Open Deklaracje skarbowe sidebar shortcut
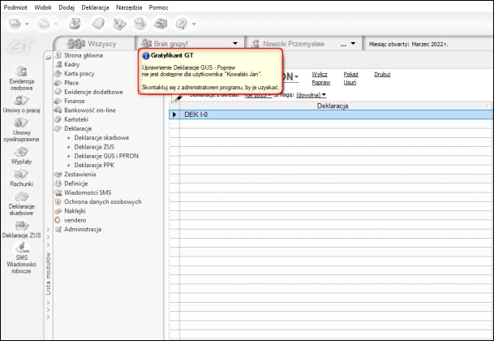This screenshot has height=341, width=494. click(x=21, y=204)
